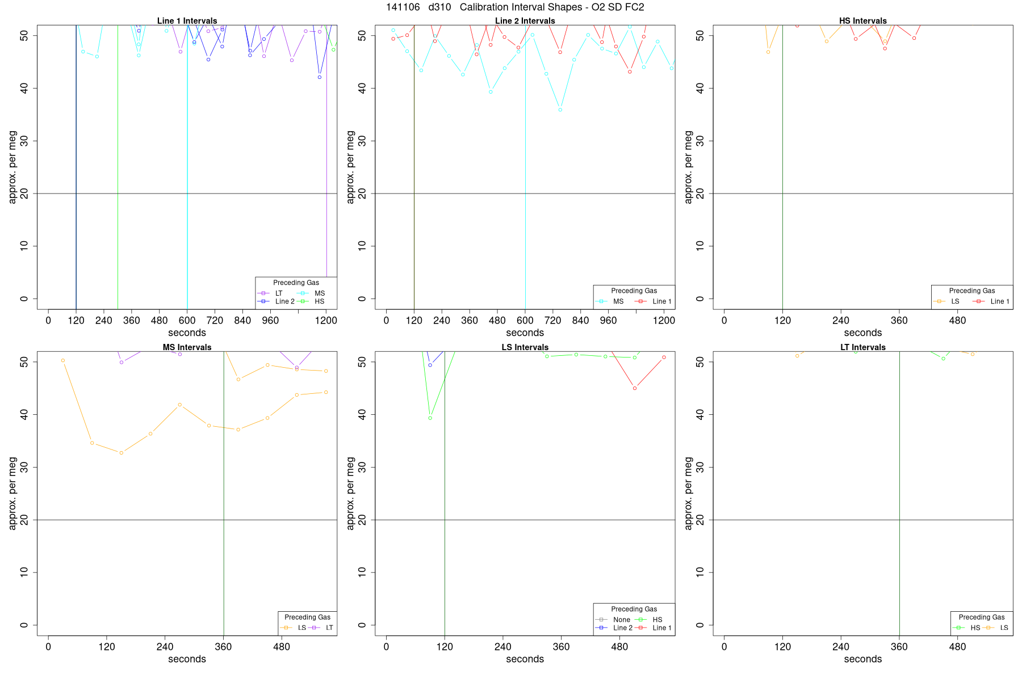The image size is (1022, 681).
Task: Click the 1200 tick label on Line 1 x-axis
Action: (x=326, y=321)
